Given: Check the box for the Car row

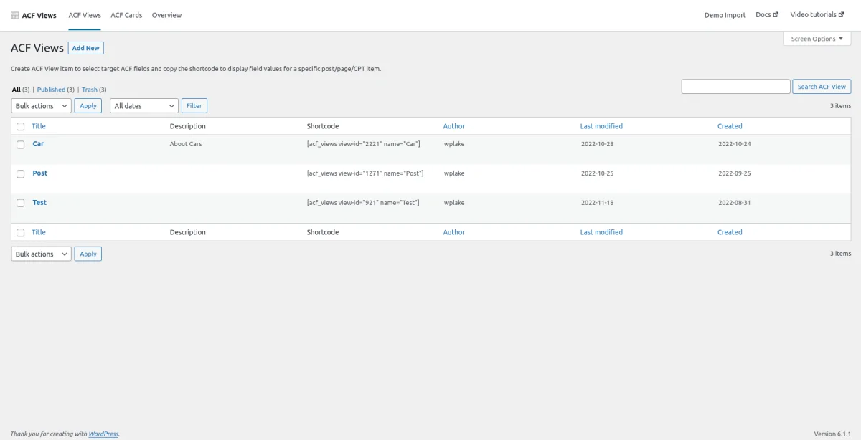Looking at the screenshot, I should 20,144.
